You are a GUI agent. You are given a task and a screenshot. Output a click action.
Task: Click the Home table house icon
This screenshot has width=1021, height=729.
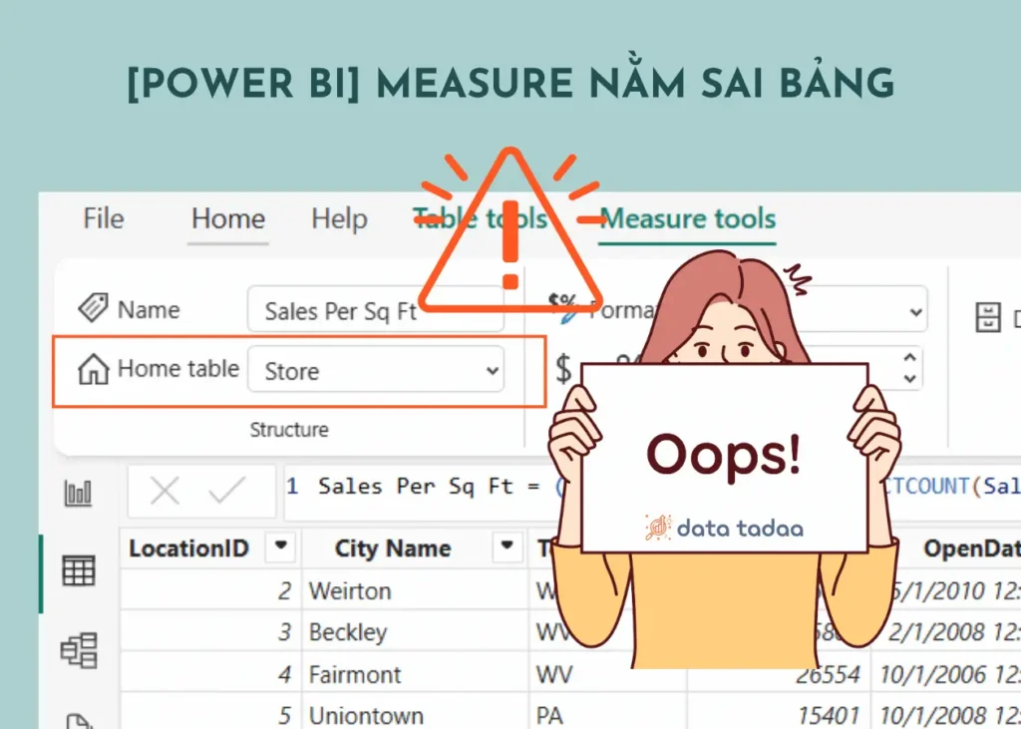(x=93, y=369)
